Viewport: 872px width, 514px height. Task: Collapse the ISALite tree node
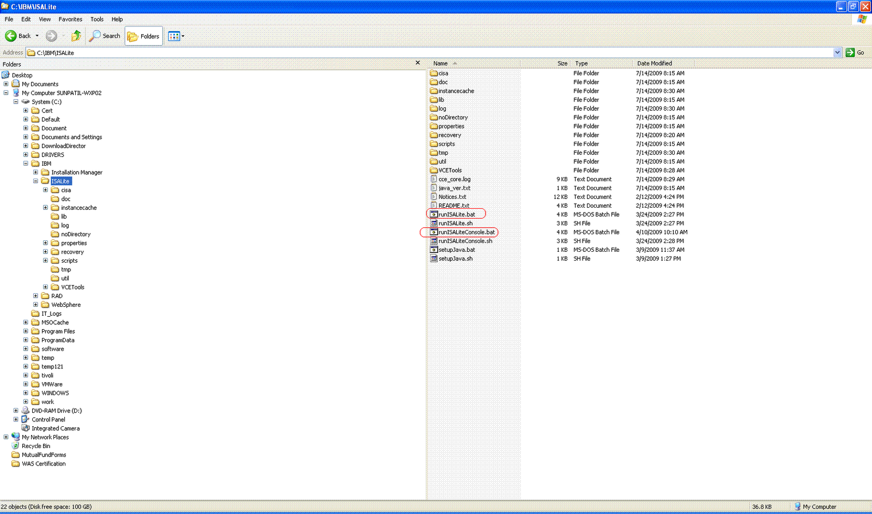point(35,181)
